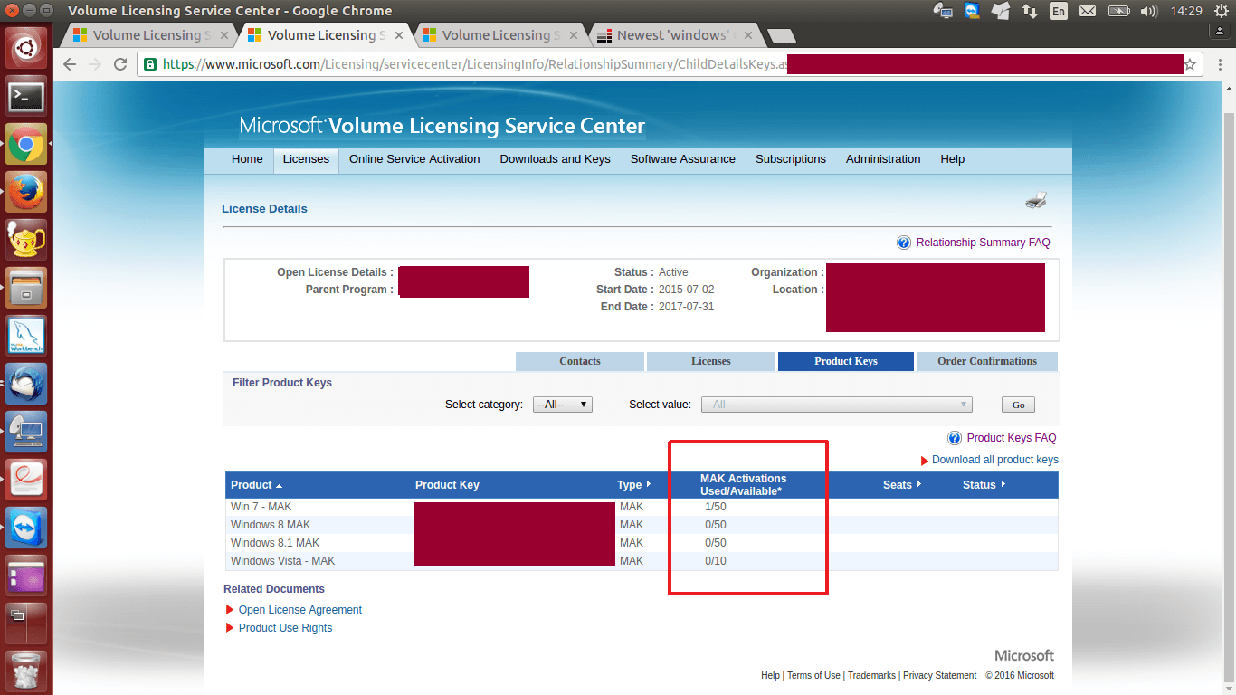The image size is (1236, 695).
Task: Switch to the Order Confirmations tab
Action: 987,361
